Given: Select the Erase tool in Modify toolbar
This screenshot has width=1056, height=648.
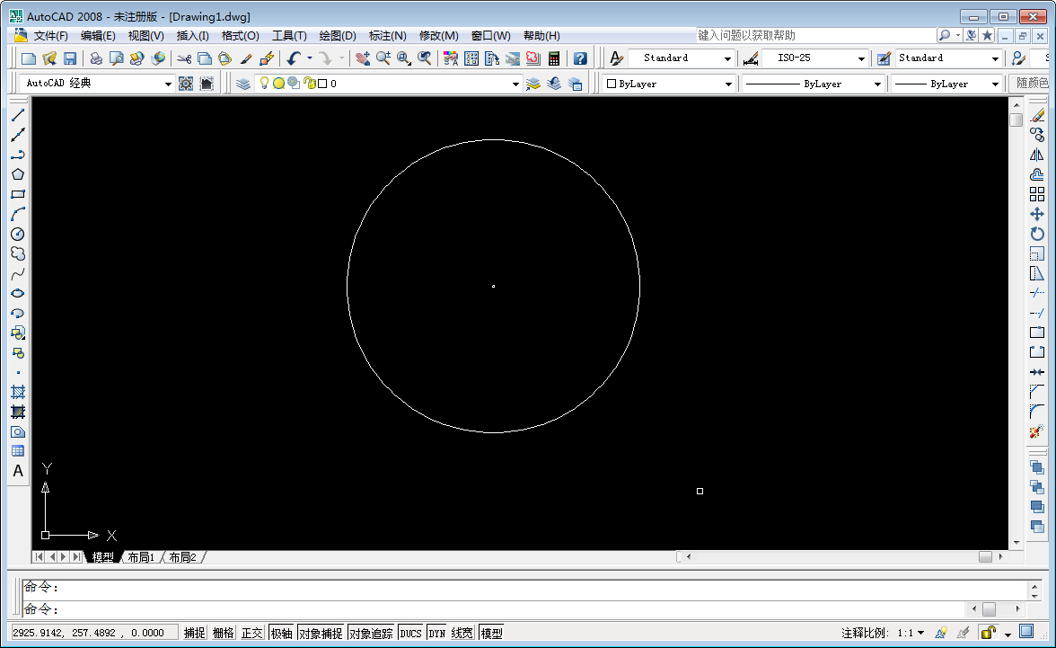Looking at the screenshot, I should click(x=1039, y=113).
